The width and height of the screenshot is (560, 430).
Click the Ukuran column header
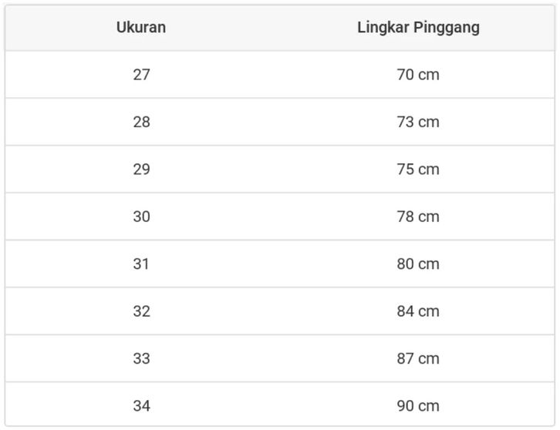click(141, 28)
